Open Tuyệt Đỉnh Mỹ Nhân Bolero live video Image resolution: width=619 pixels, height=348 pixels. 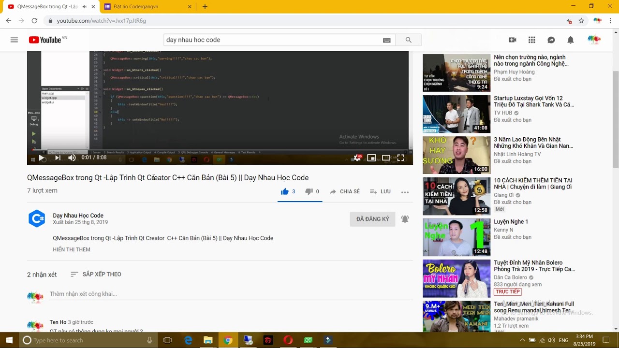click(x=457, y=278)
